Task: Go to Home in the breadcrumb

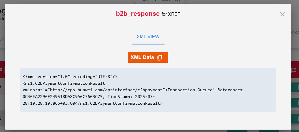Action: [x=144, y=1]
